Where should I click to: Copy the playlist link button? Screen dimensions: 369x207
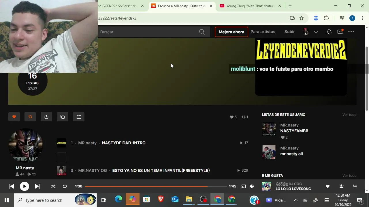[63, 117]
